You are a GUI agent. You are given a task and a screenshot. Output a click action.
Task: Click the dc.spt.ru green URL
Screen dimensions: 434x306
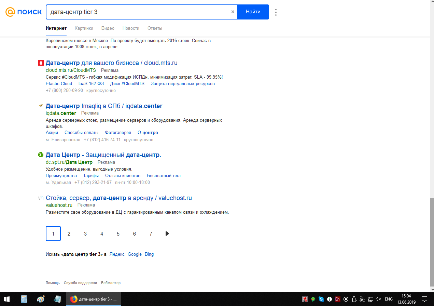pos(69,162)
